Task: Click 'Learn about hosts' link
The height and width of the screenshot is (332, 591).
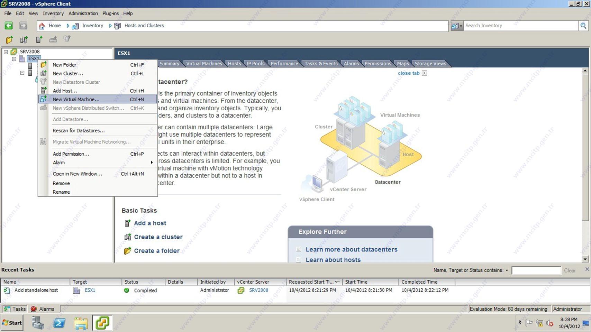Action: pyautogui.click(x=333, y=260)
